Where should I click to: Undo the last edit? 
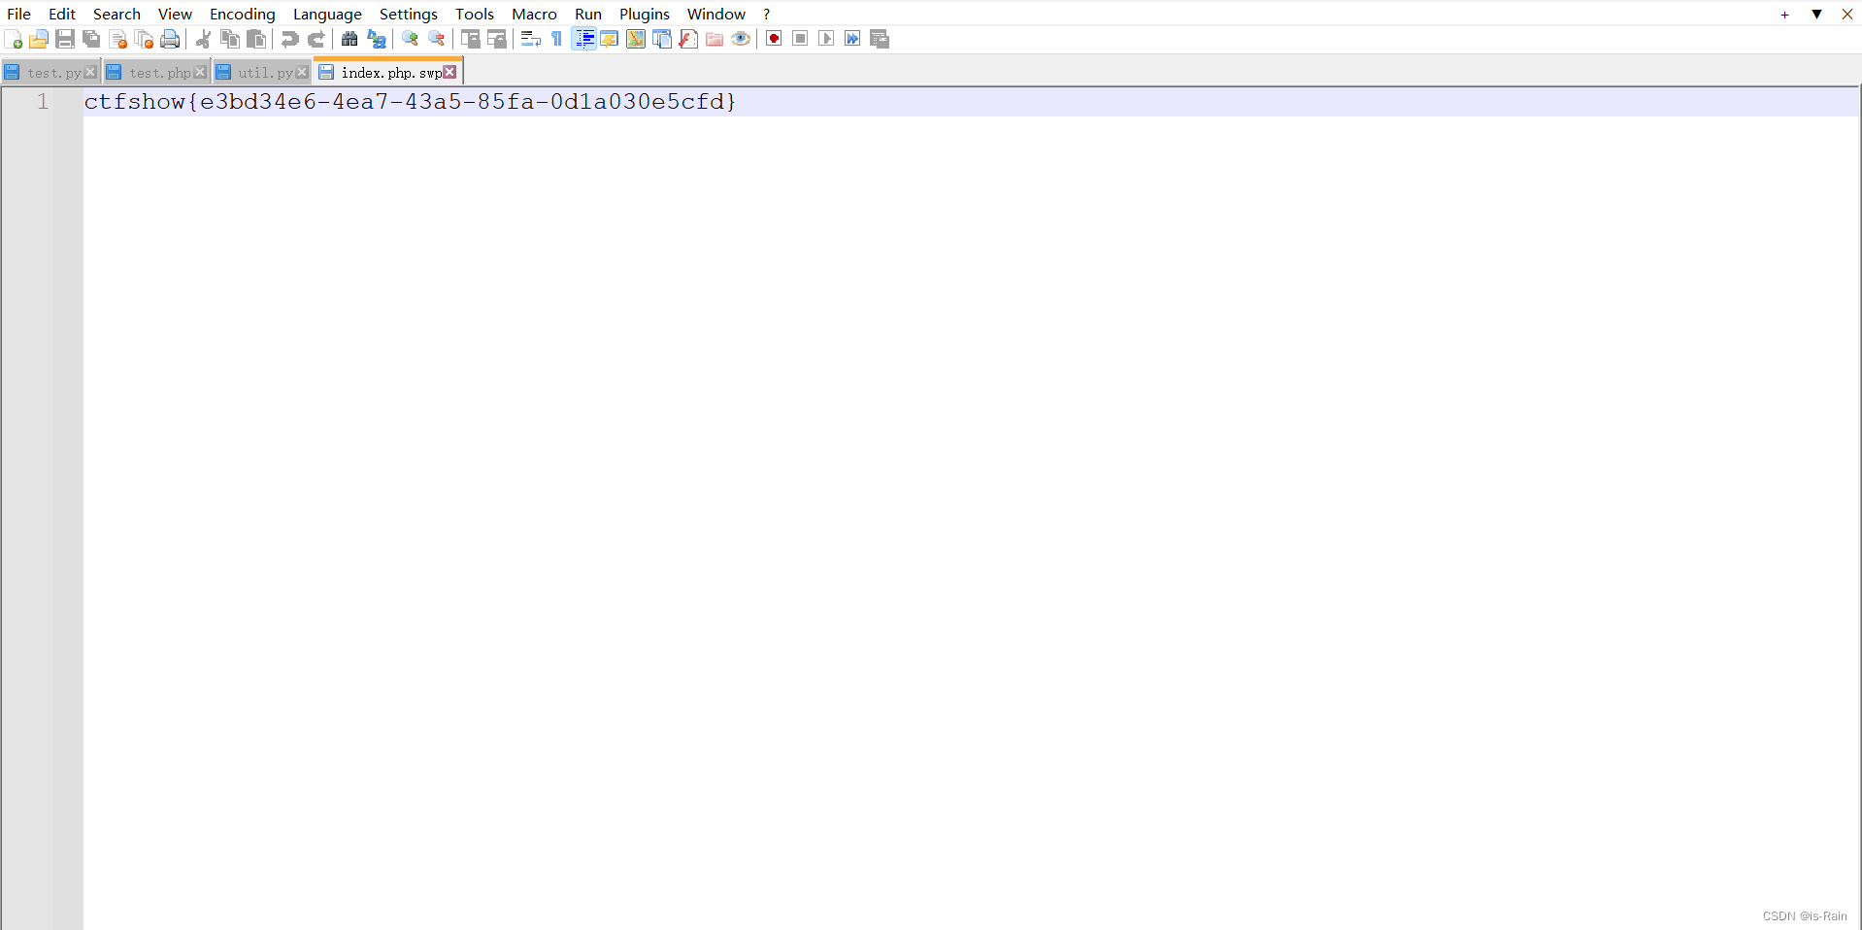289,39
